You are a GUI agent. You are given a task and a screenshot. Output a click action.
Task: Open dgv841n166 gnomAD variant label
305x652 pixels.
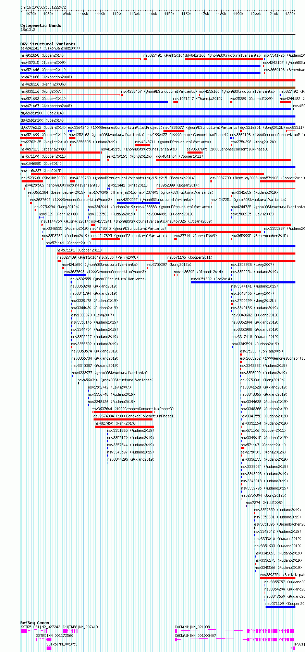point(223,55)
